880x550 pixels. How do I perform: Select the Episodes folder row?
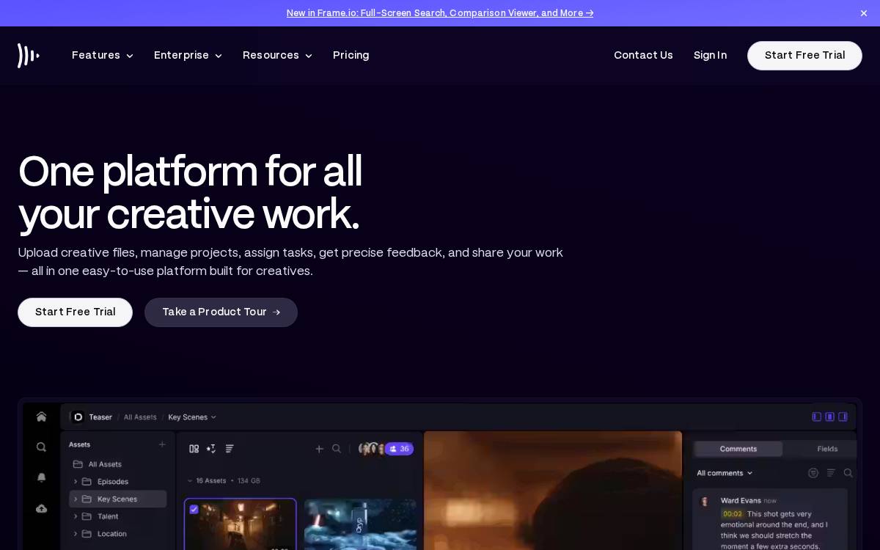tap(118, 482)
